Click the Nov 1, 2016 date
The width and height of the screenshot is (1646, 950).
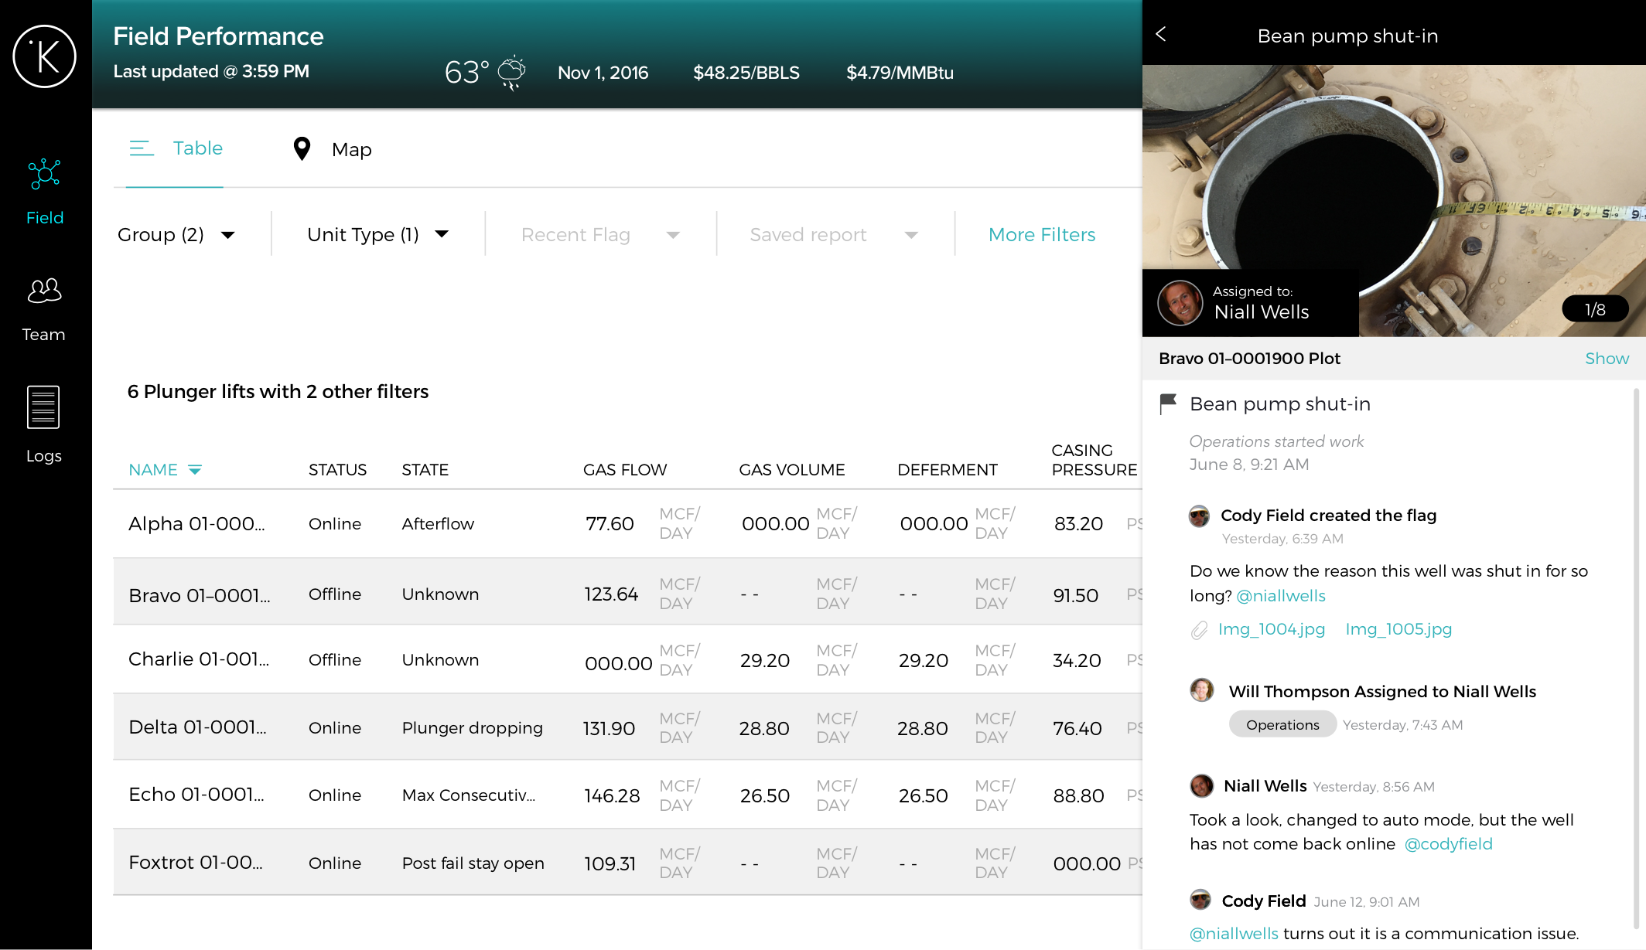(603, 73)
